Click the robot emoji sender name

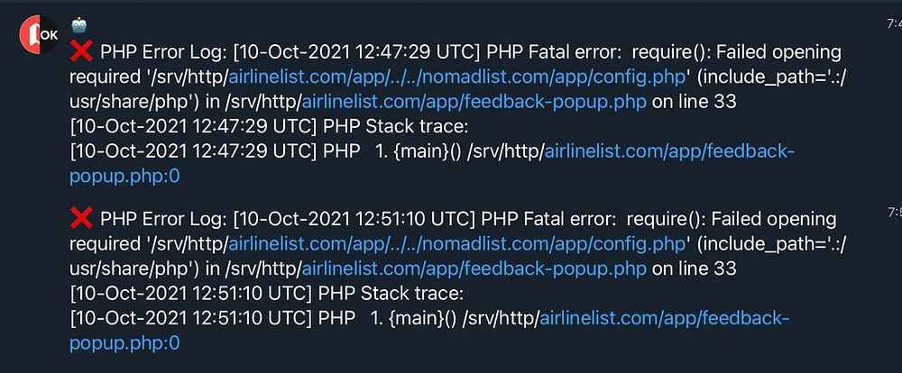[78, 25]
